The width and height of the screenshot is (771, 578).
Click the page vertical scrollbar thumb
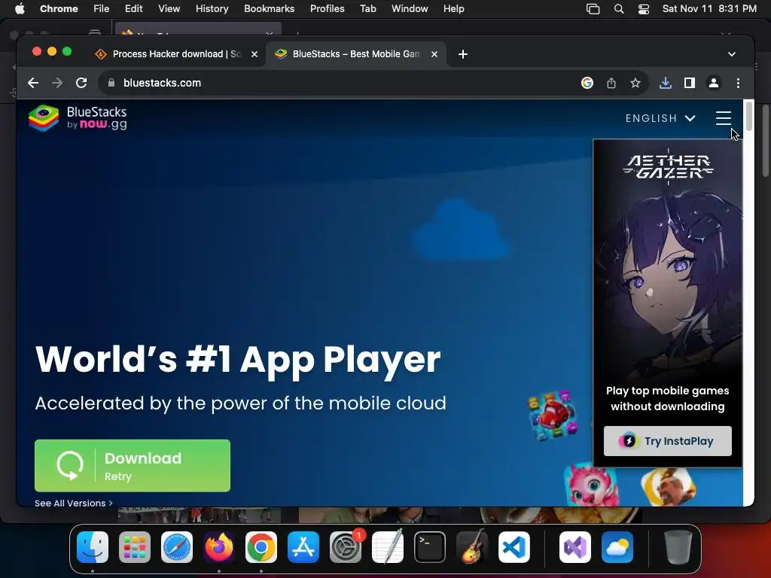pyautogui.click(x=748, y=115)
